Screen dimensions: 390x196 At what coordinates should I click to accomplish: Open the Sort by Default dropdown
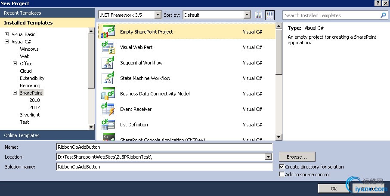point(247,15)
